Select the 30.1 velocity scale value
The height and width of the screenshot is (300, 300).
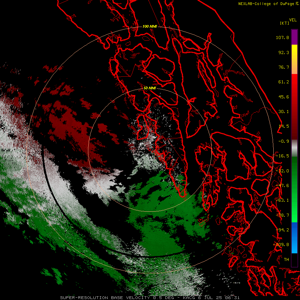click(x=284, y=112)
